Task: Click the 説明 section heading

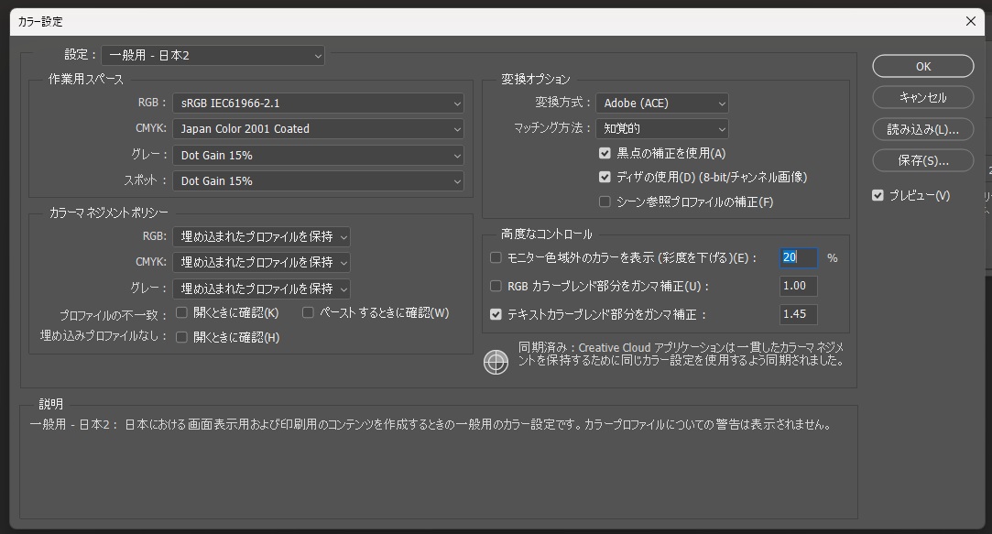Action: pos(51,404)
